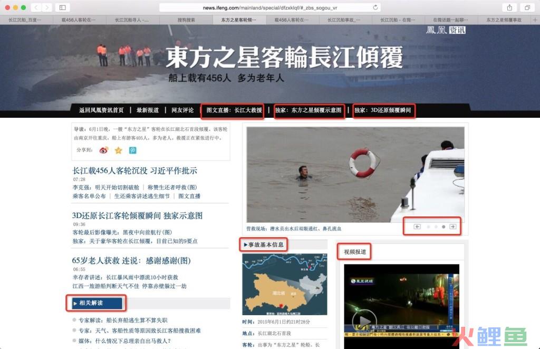Image resolution: width=540 pixels, height=349 pixels.
Task: Switch to tab 东方之星倾覆事故
Action: click(x=504, y=20)
